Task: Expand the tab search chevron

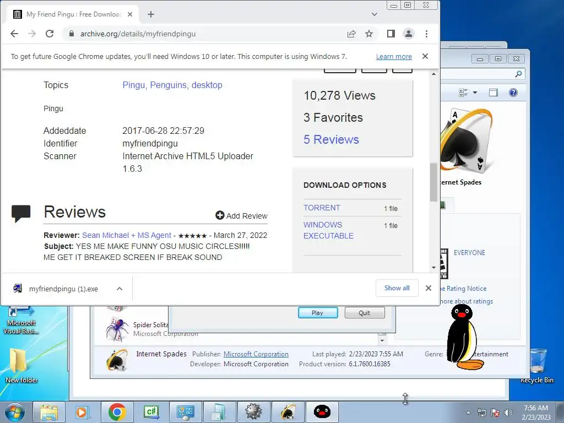Action: 375,14
